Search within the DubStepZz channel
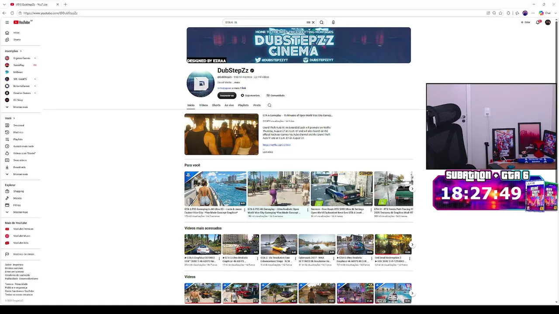The image size is (559, 314). pyautogui.click(x=269, y=105)
